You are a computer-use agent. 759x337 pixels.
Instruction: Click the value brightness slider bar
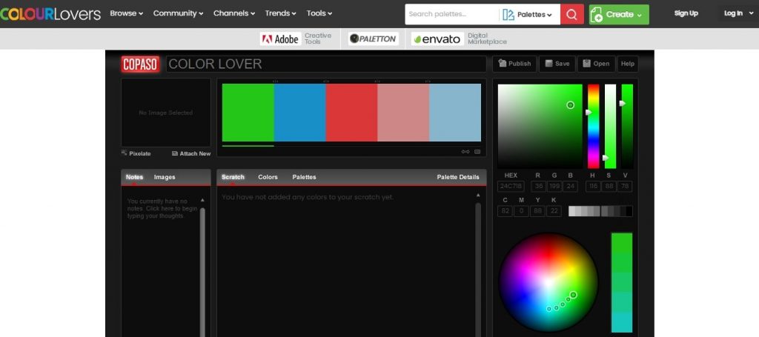click(x=627, y=126)
